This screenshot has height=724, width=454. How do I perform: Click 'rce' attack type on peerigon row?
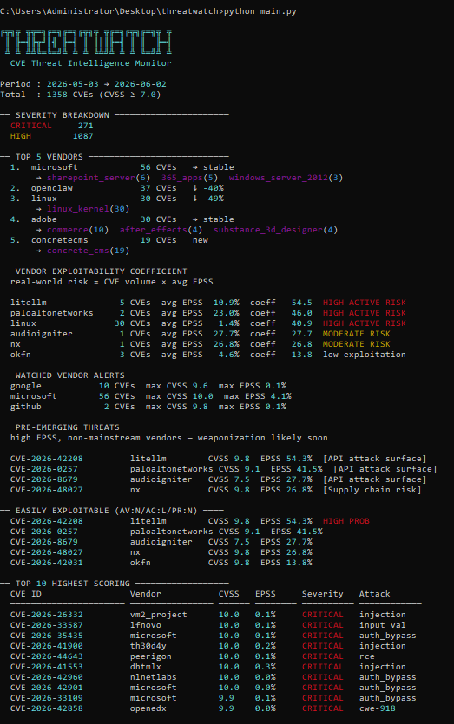[366, 656]
